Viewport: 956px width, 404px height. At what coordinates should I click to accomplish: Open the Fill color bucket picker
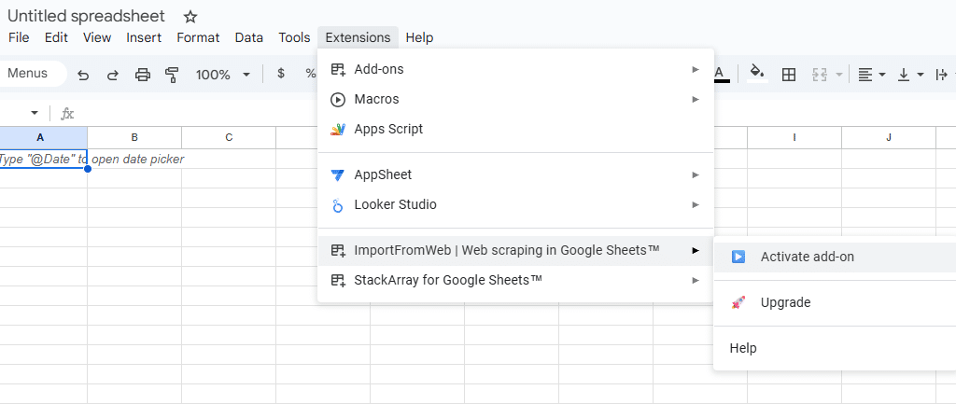[x=757, y=74]
